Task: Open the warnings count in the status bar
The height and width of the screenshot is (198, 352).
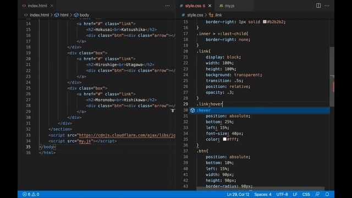Action: click(35, 194)
